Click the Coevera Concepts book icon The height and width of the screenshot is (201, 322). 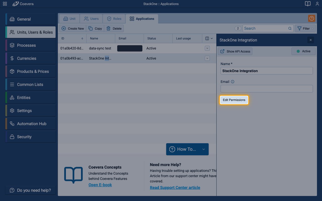pos(73,175)
